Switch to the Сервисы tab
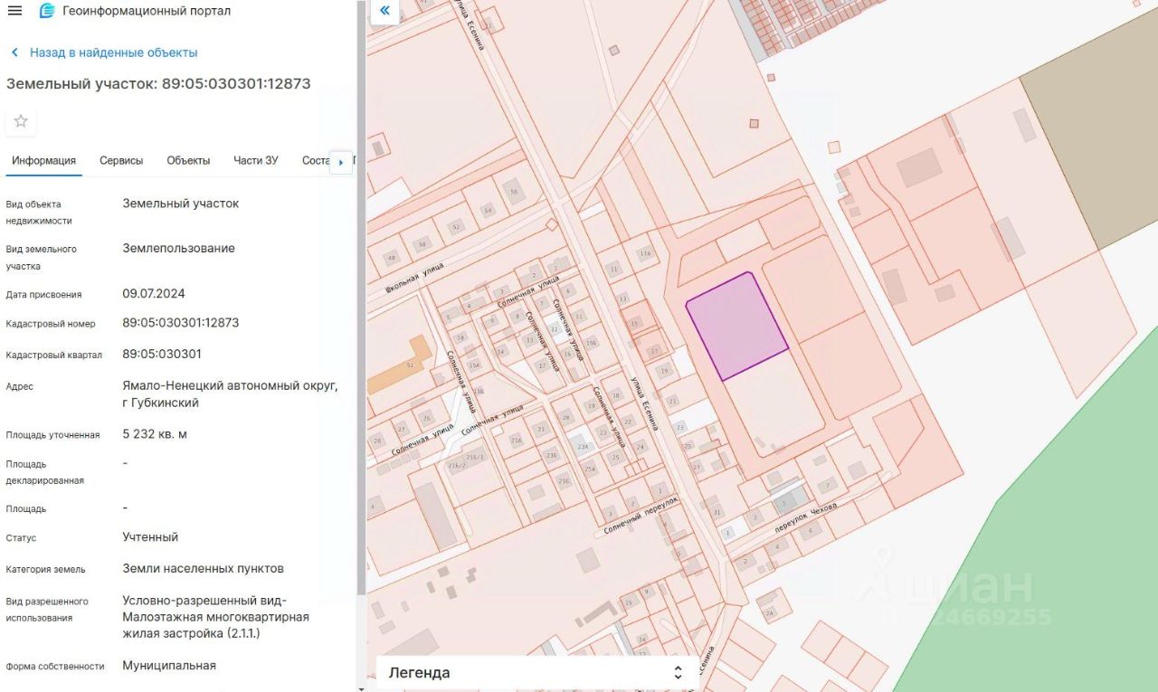The image size is (1158, 692). (x=121, y=160)
